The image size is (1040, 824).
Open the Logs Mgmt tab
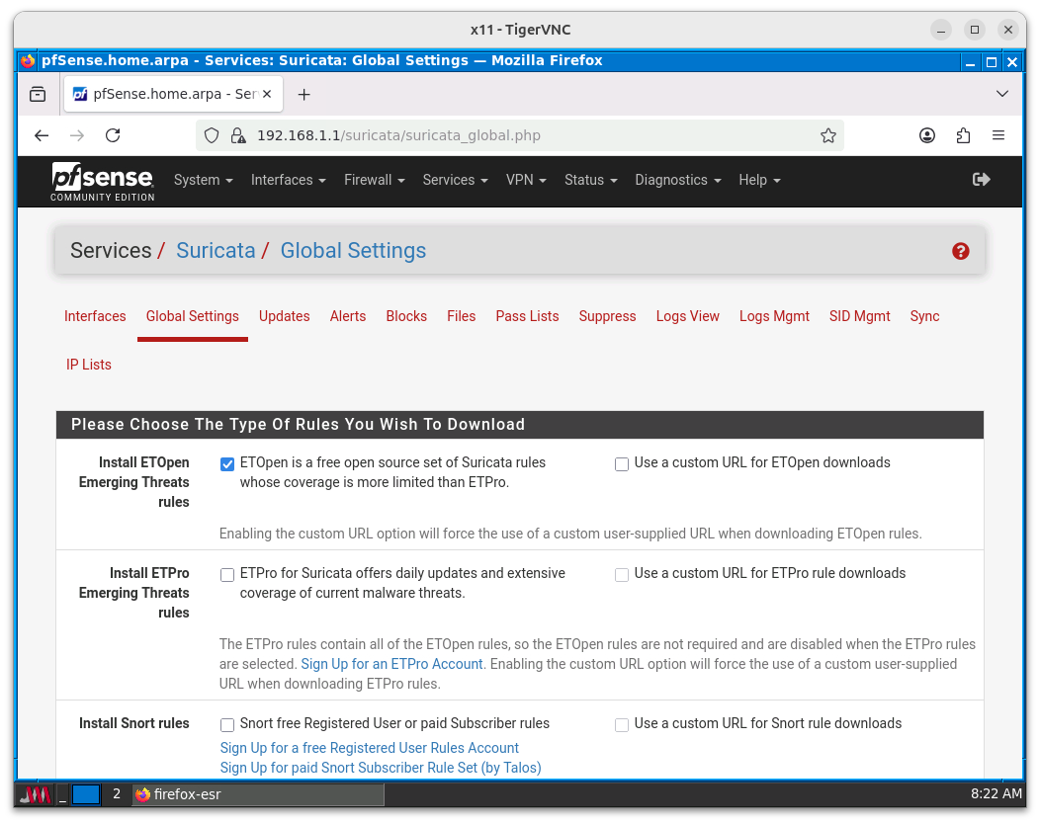click(x=774, y=316)
